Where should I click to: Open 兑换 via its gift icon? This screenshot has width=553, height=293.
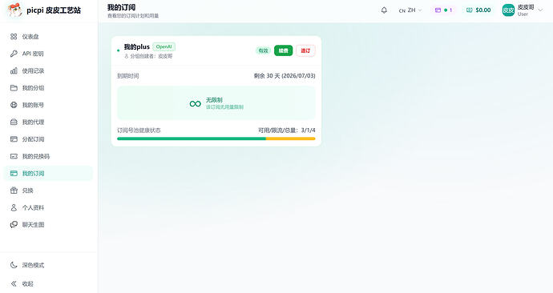[x=14, y=191]
